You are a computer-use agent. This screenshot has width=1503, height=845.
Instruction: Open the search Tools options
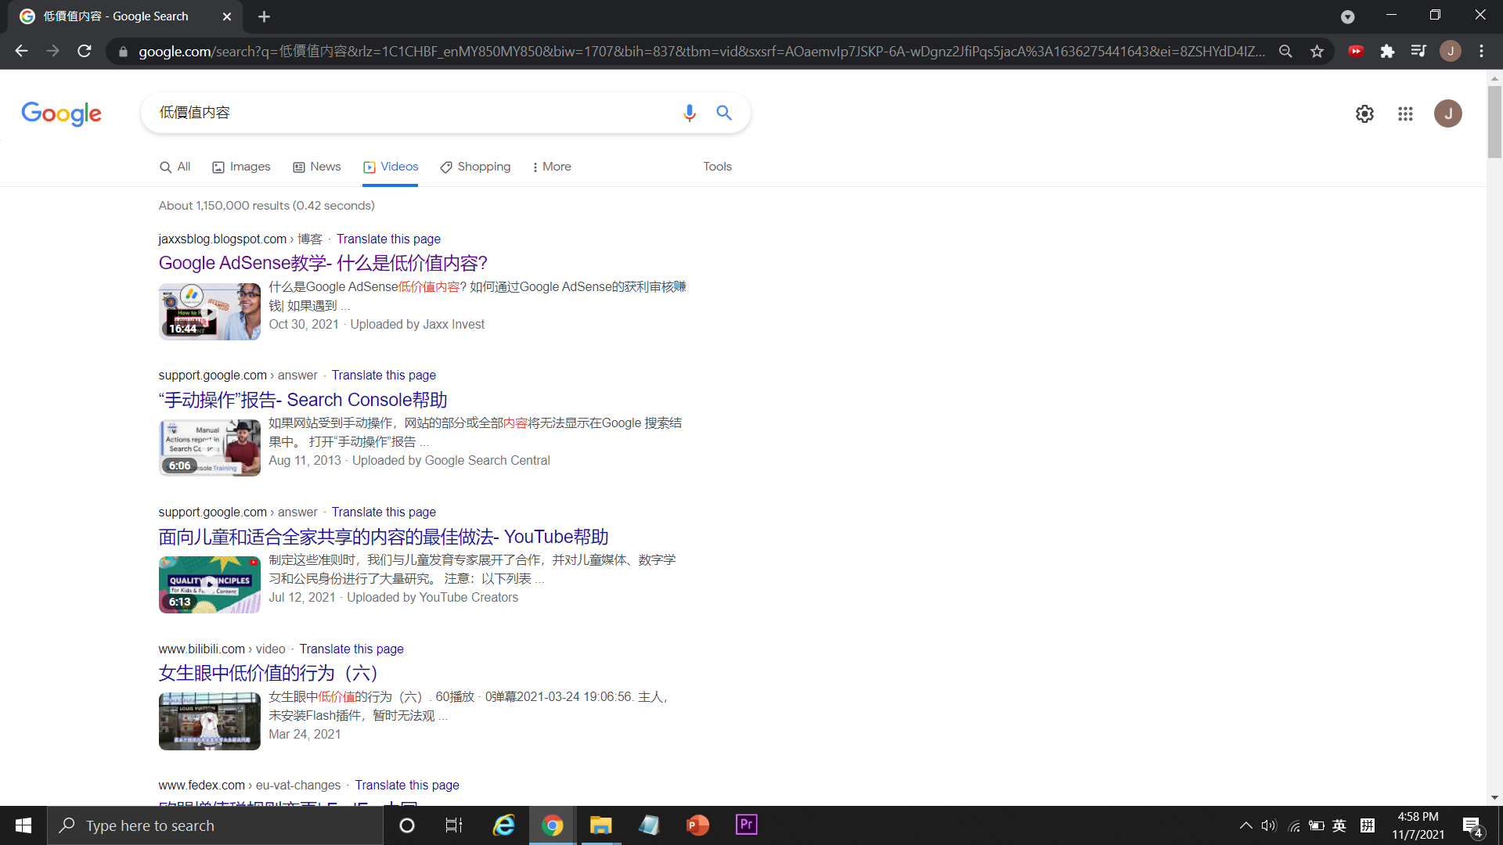click(717, 167)
